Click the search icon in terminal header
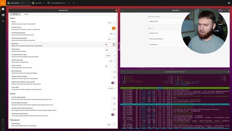Viewport: 232px width, 131px height. (220, 72)
